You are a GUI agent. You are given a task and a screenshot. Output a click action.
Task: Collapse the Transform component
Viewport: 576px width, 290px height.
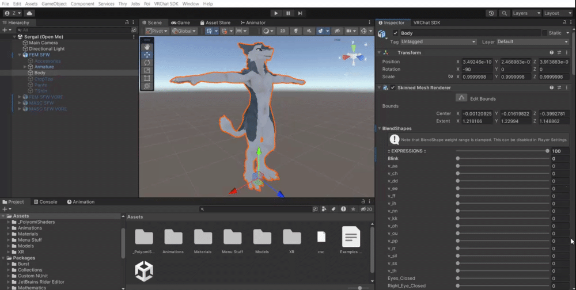[380, 52]
